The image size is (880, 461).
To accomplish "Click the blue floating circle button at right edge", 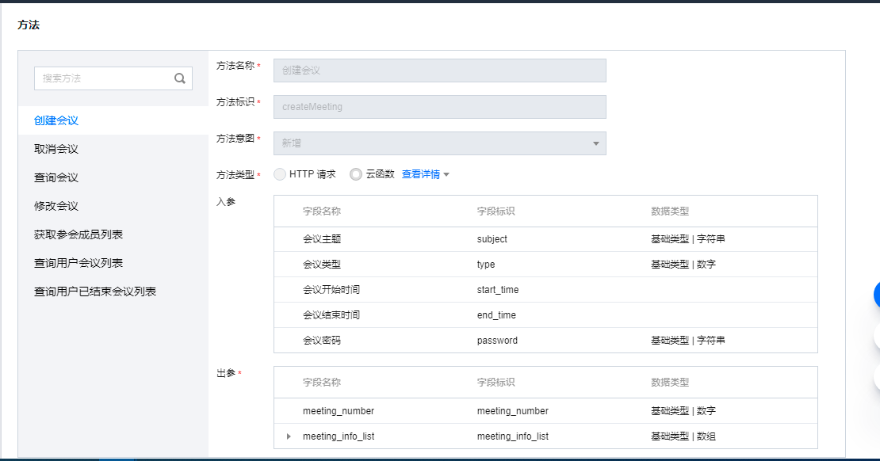I will tap(875, 294).
